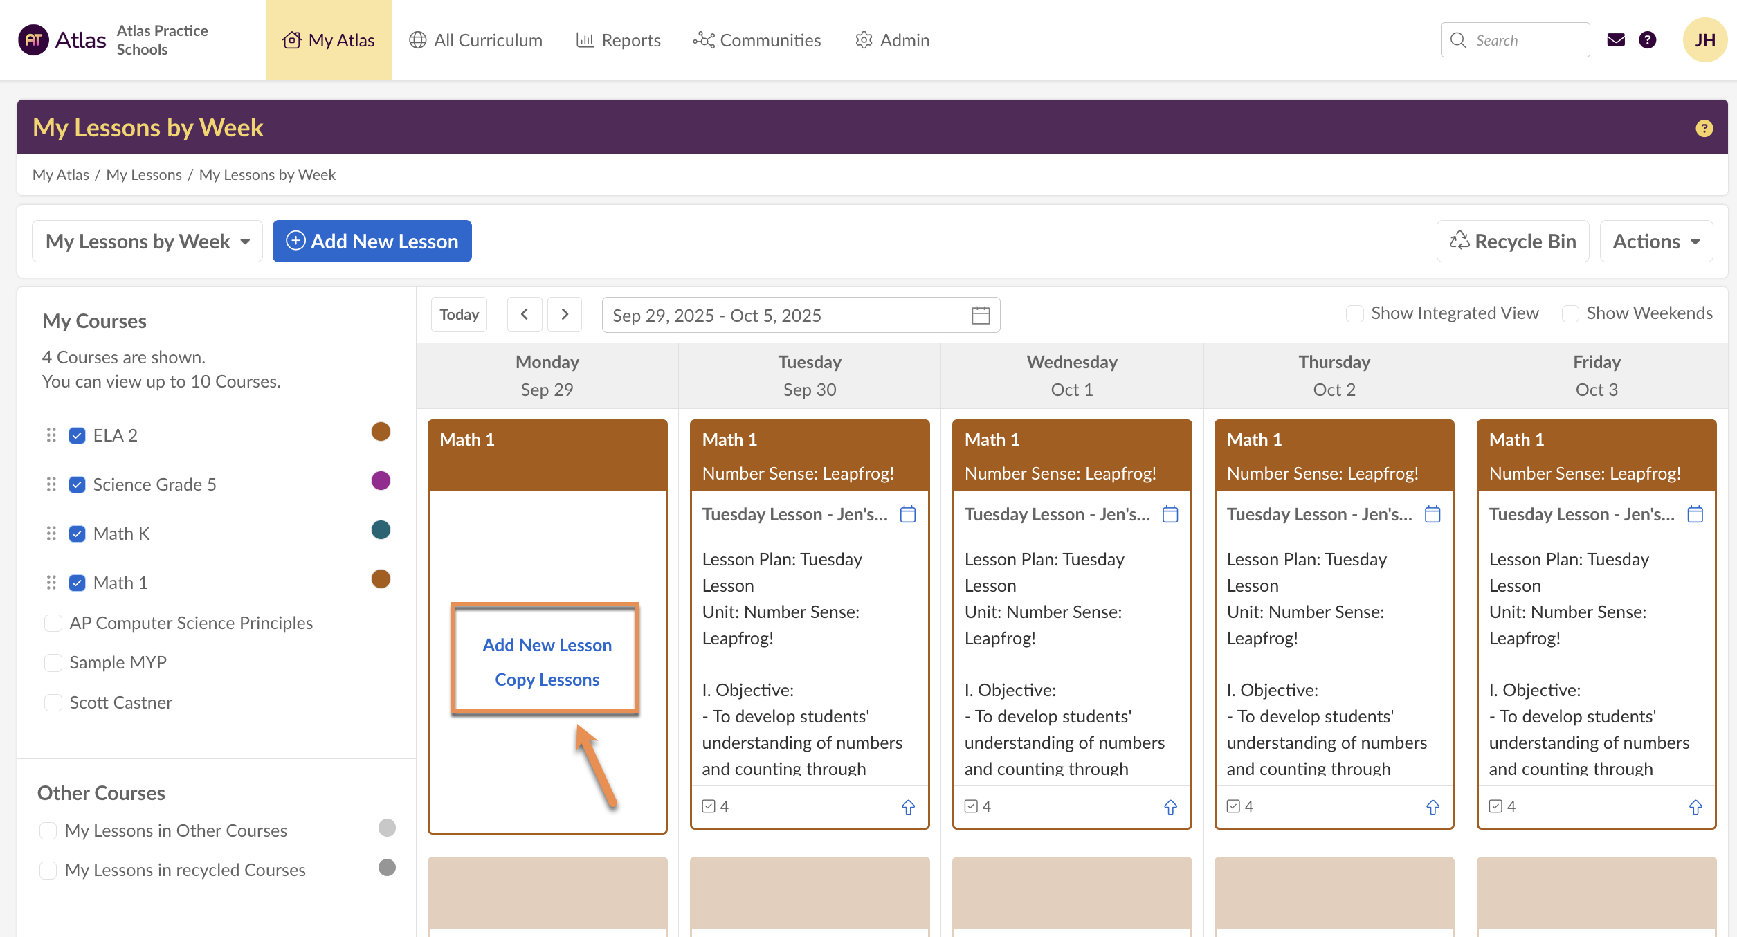Open the Actions dropdown menu
Screen dimensions: 1737x937
[x=1656, y=242]
